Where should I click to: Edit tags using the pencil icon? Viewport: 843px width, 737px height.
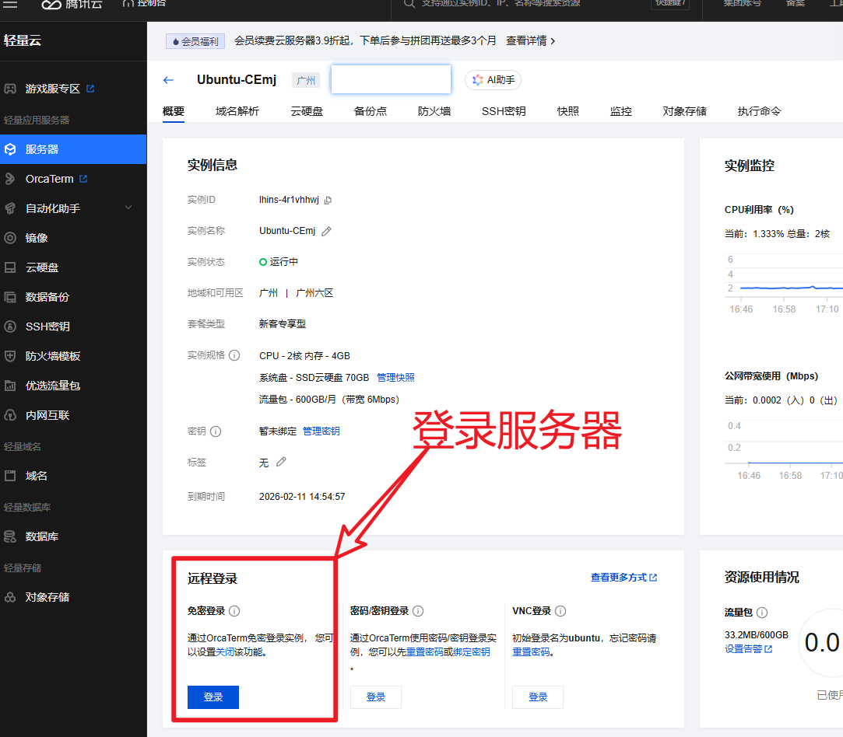[x=281, y=462]
